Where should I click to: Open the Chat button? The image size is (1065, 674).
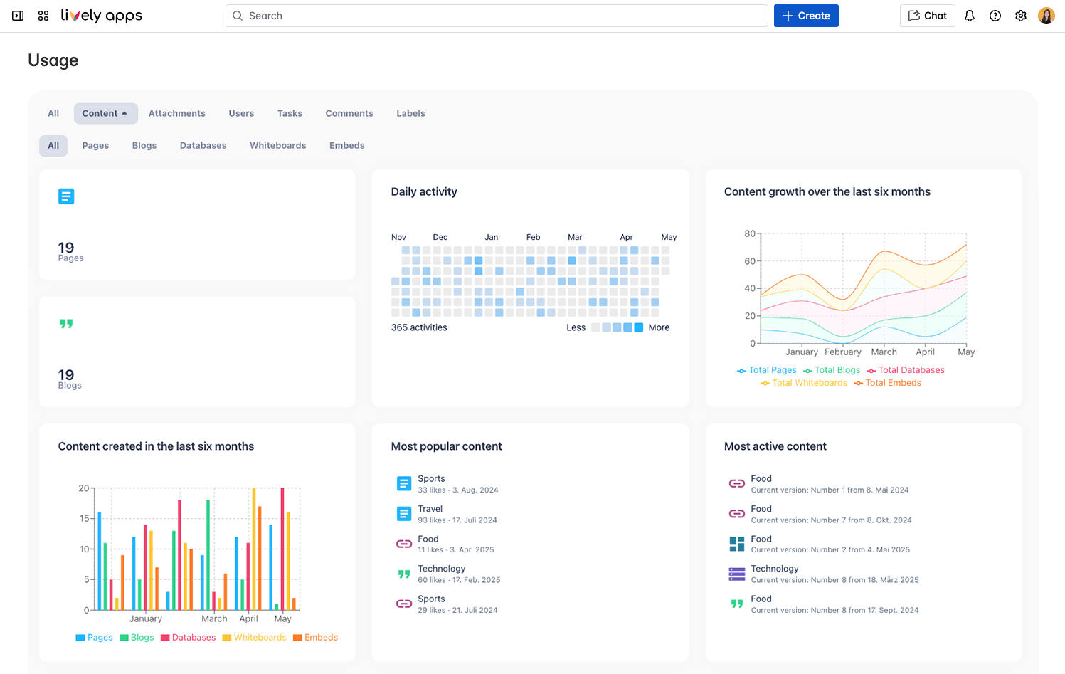926,16
